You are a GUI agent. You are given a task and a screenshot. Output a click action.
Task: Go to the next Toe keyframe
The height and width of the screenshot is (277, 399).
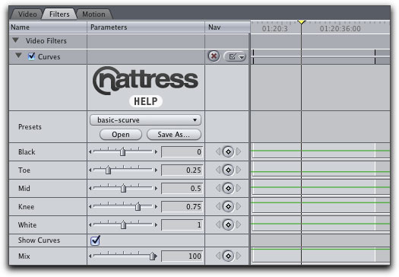click(x=239, y=170)
